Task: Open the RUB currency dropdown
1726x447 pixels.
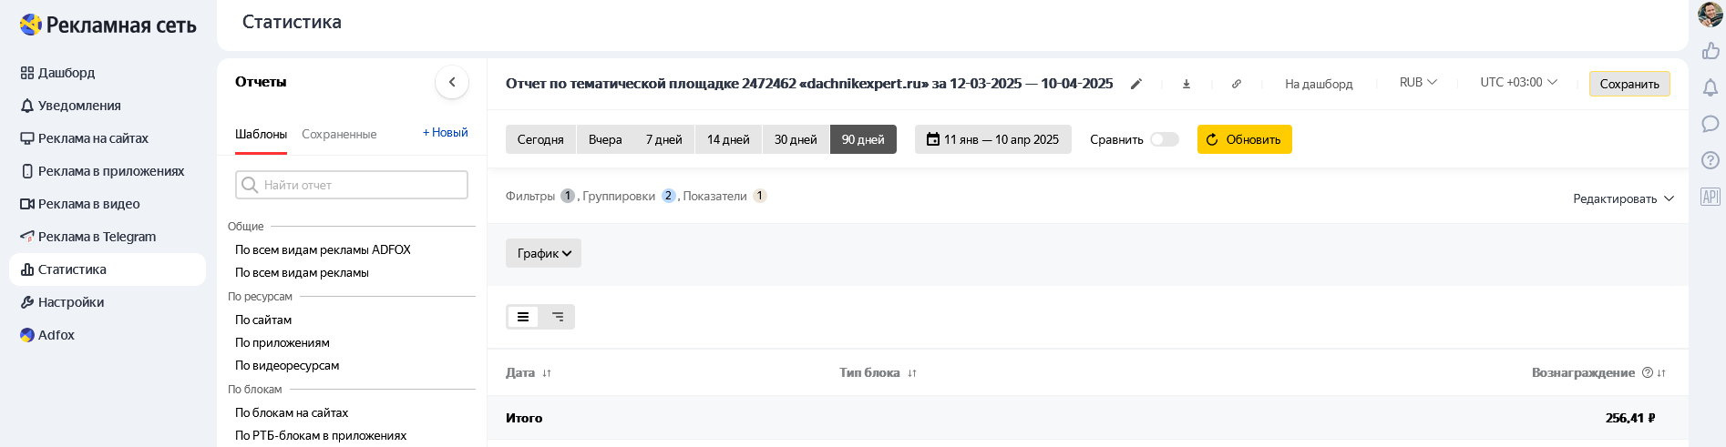Action: pyautogui.click(x=1418, y=82)
